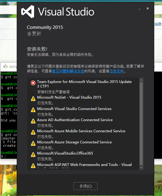
Task: Click the MINGW git bash window icon
Action: [5, 67]
